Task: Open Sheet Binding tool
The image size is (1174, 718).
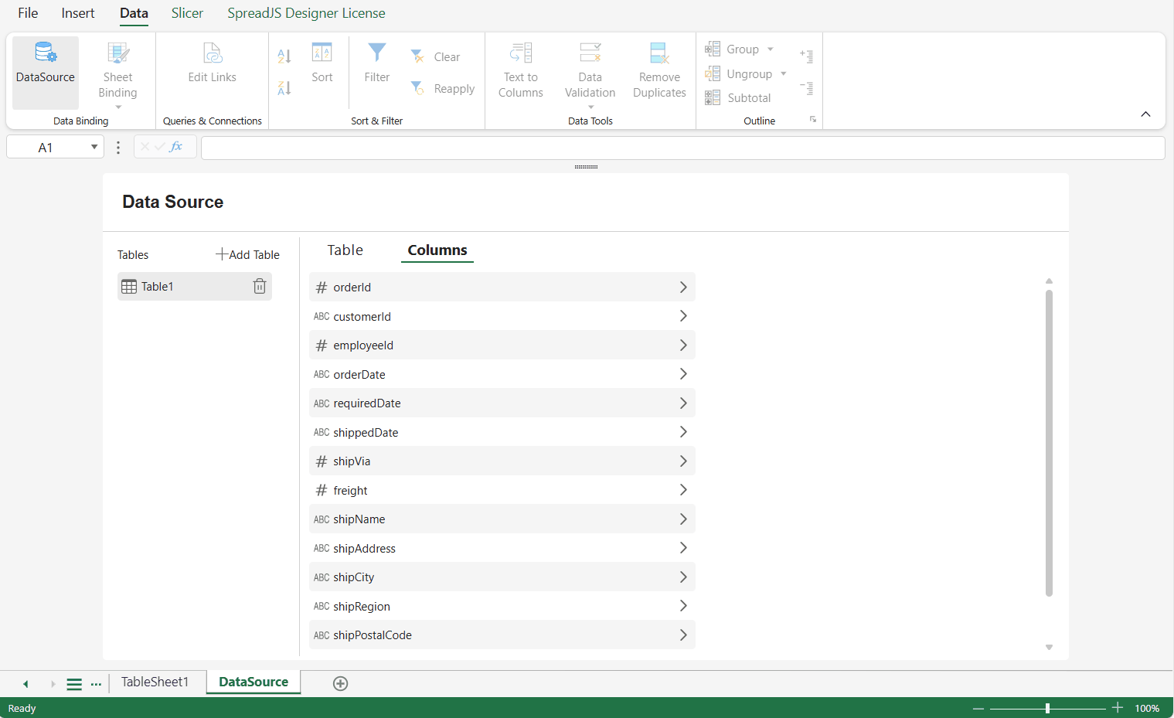Action: pyautogui.click(x=117, y=73)
